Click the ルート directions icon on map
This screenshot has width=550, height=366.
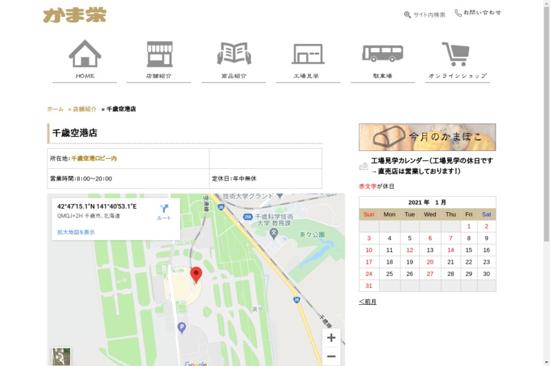164,211
